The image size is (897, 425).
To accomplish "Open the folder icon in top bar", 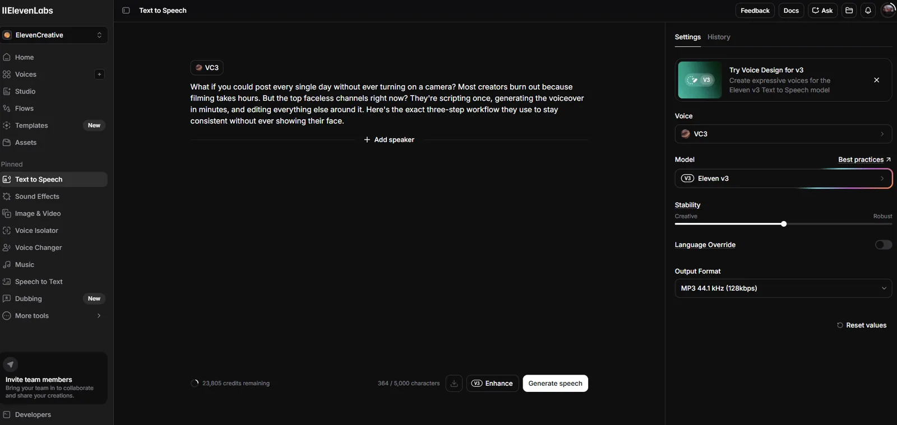I will [x=849, y=11].
